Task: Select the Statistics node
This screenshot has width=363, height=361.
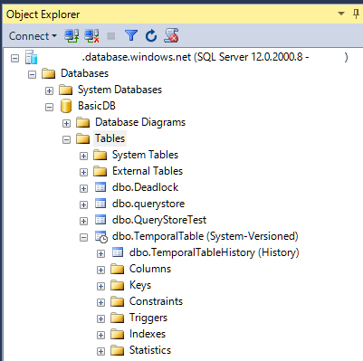Action: (150, 350)
